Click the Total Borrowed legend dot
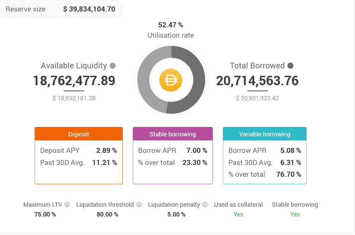Screen dimensions: 355x235 coord(290,66)
